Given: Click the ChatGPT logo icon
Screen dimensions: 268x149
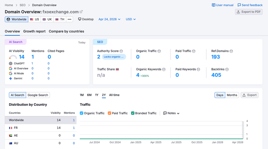Looking at the screenshot, I should pos(11,63).
